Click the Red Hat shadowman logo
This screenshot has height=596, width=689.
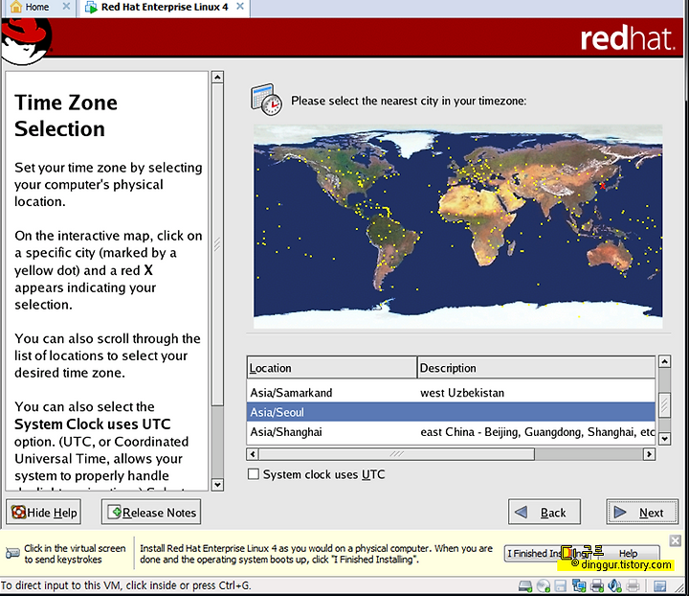pyautogui.click(x=27, y=42)
